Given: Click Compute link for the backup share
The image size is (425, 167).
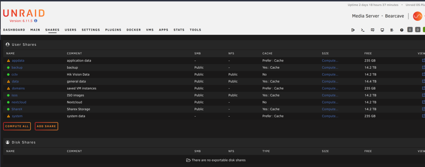Looking at the screenshot, I should 330,67.
